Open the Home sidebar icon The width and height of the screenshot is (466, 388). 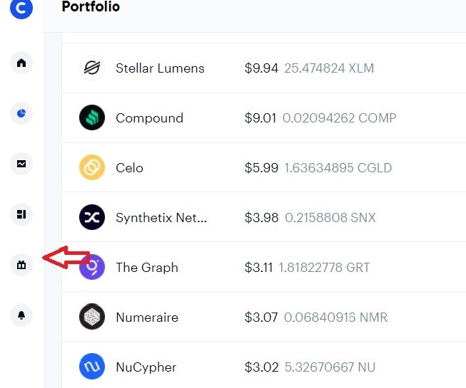click(21, 63)
